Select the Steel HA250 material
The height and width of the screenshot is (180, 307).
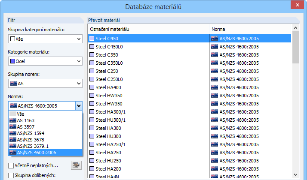(x=189, y=153)
